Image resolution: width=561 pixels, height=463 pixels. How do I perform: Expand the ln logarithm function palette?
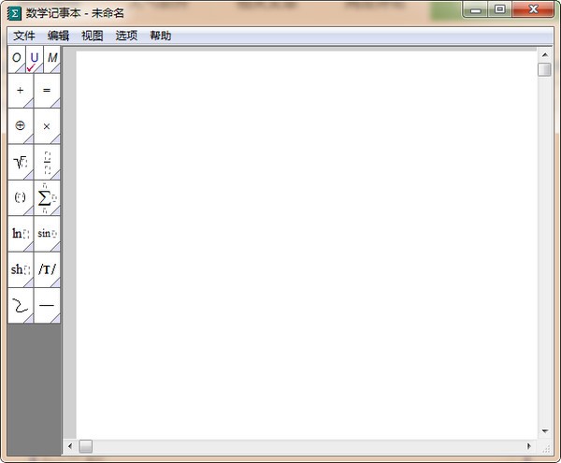21,233
